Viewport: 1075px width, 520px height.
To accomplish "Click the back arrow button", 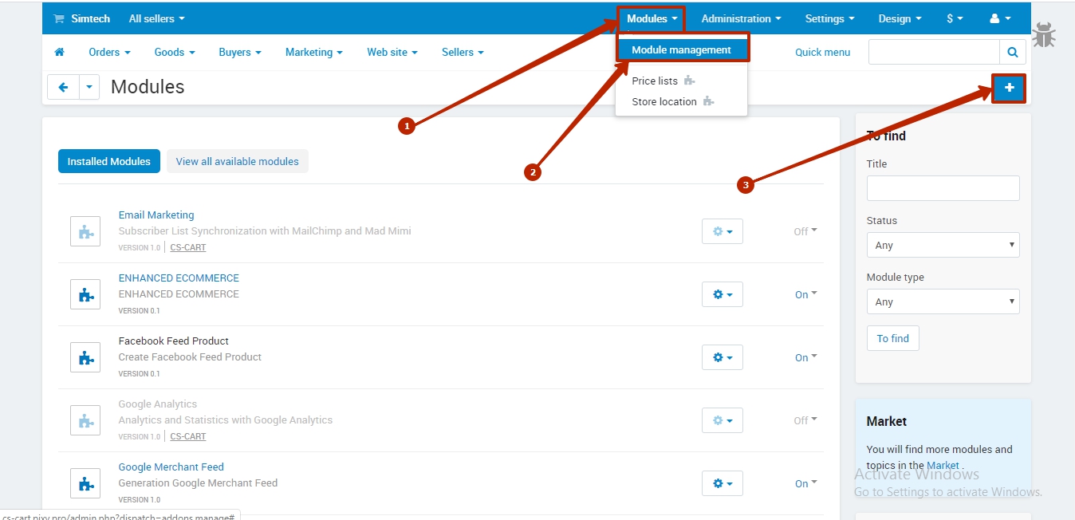I will [63, 88].
